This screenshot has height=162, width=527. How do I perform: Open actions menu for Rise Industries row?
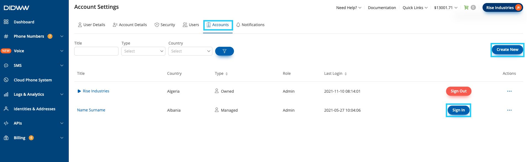[509, 91]
